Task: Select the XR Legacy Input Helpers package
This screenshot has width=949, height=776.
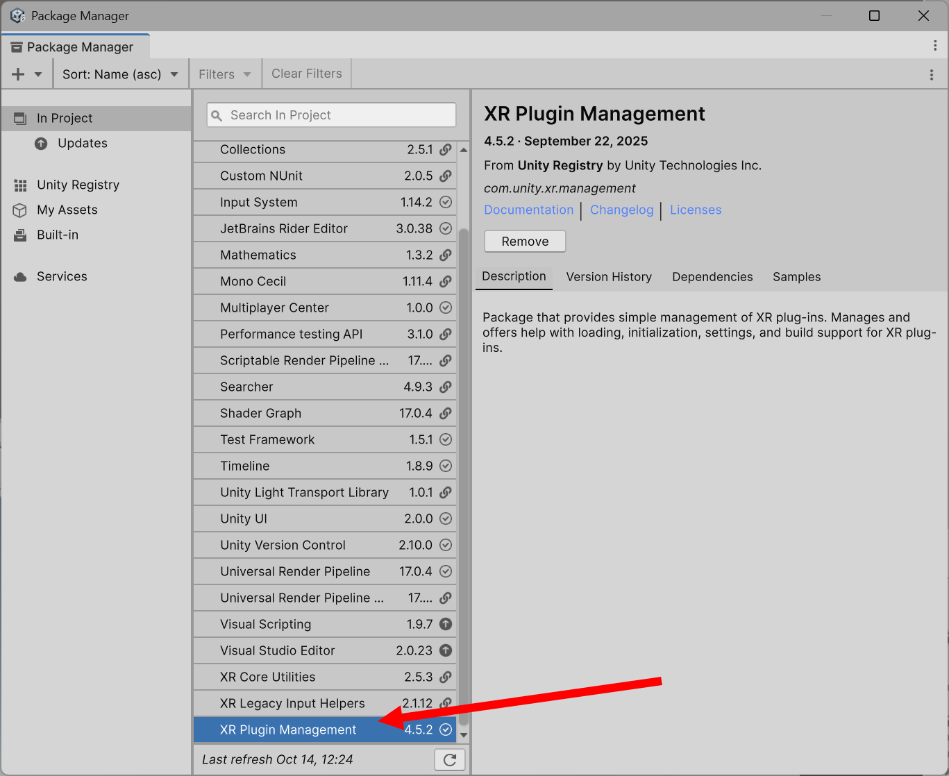Action: click(x=325, y=703)
